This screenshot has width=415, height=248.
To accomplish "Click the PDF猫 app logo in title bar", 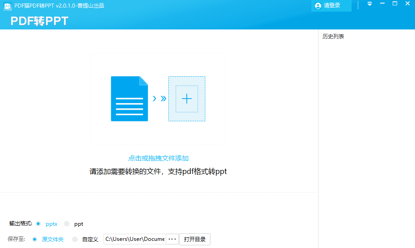I will point(8,6).
